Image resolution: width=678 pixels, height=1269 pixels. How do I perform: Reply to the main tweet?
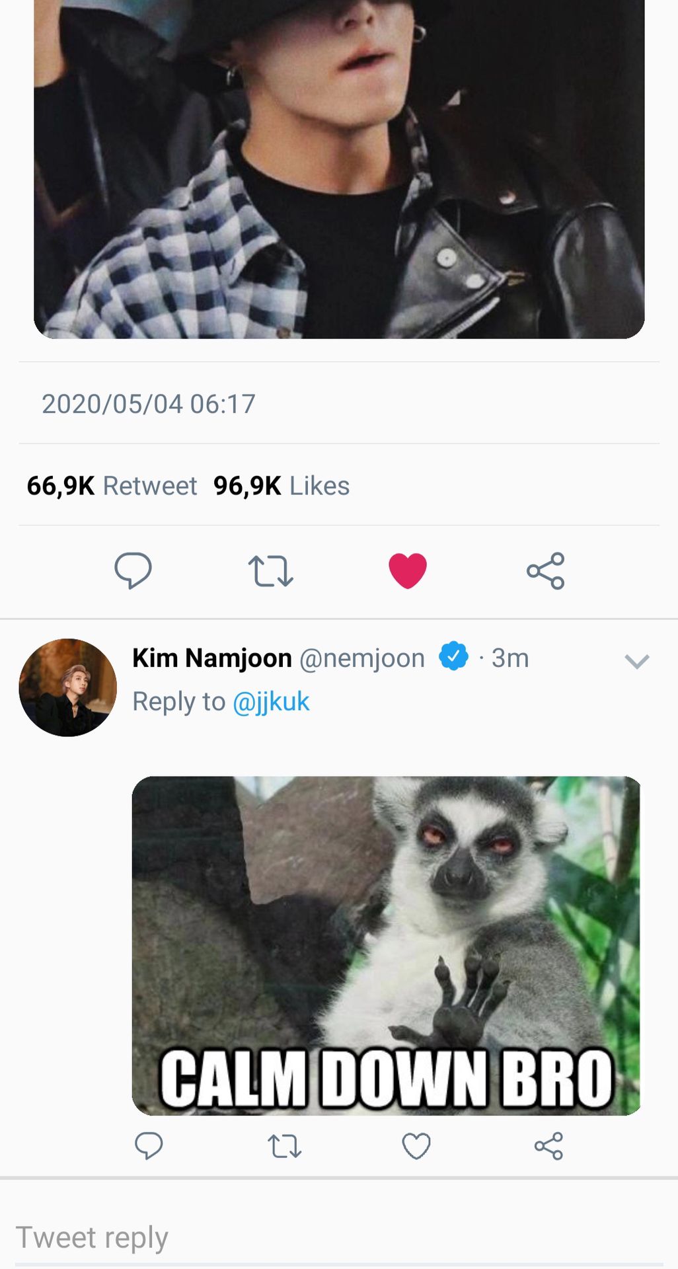(x=133, y=570)
